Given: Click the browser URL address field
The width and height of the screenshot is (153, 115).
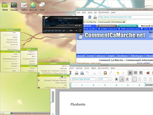Looking at the screenshot, I should click(126, 17).
